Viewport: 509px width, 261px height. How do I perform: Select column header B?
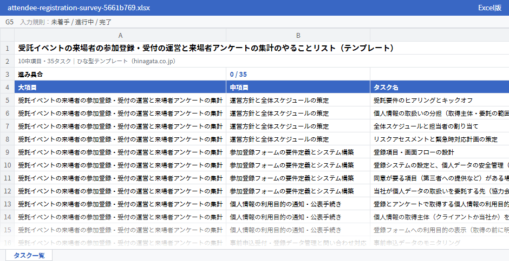(x=298, y=35)
